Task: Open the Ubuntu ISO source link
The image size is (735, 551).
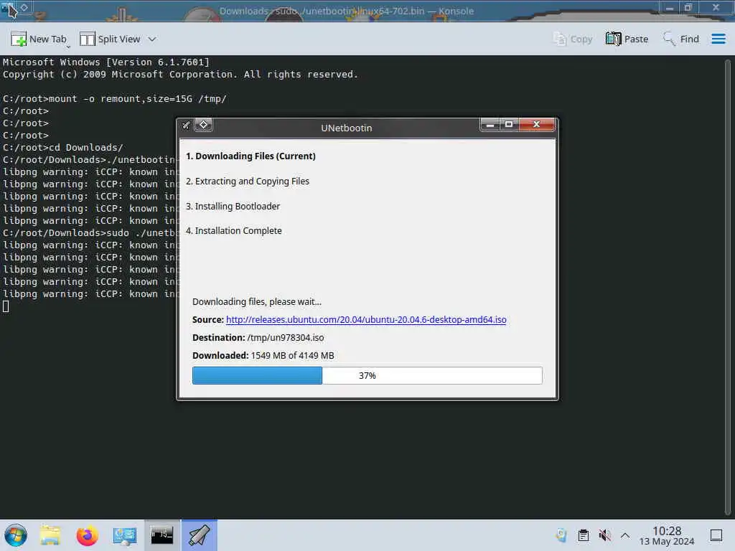Action: [x=366, y=319]
